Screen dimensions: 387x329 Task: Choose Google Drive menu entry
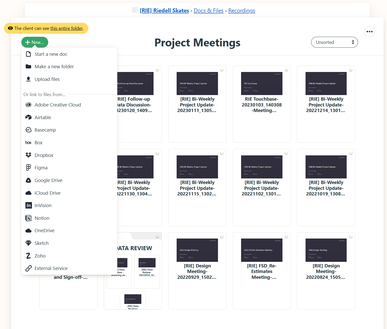(69, 180)
